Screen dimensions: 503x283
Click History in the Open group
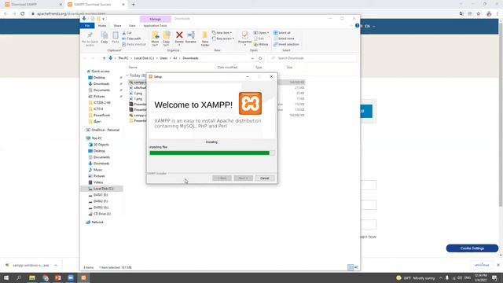click(x=261, y=44)
